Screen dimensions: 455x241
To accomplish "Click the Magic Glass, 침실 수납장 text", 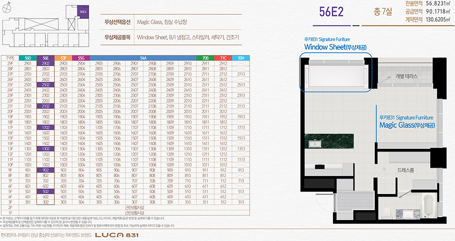I will [x=162, y=22].
